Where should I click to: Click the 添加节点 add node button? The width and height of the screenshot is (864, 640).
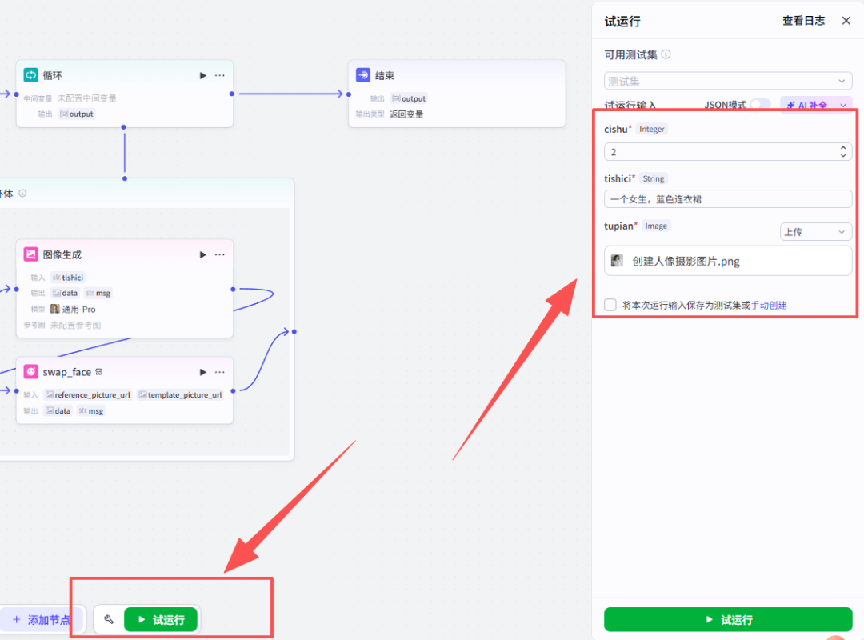41,619
